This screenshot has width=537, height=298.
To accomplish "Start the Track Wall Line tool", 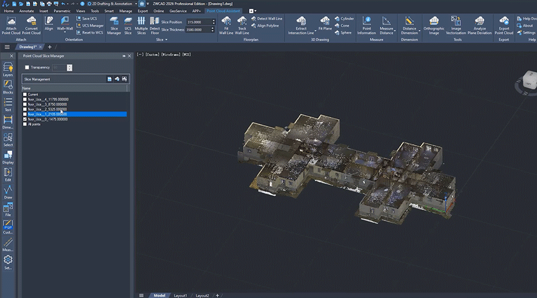I will point(242,26).
